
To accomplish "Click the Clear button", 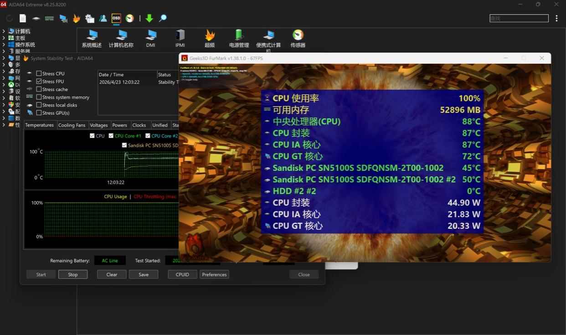I will 112,274.
